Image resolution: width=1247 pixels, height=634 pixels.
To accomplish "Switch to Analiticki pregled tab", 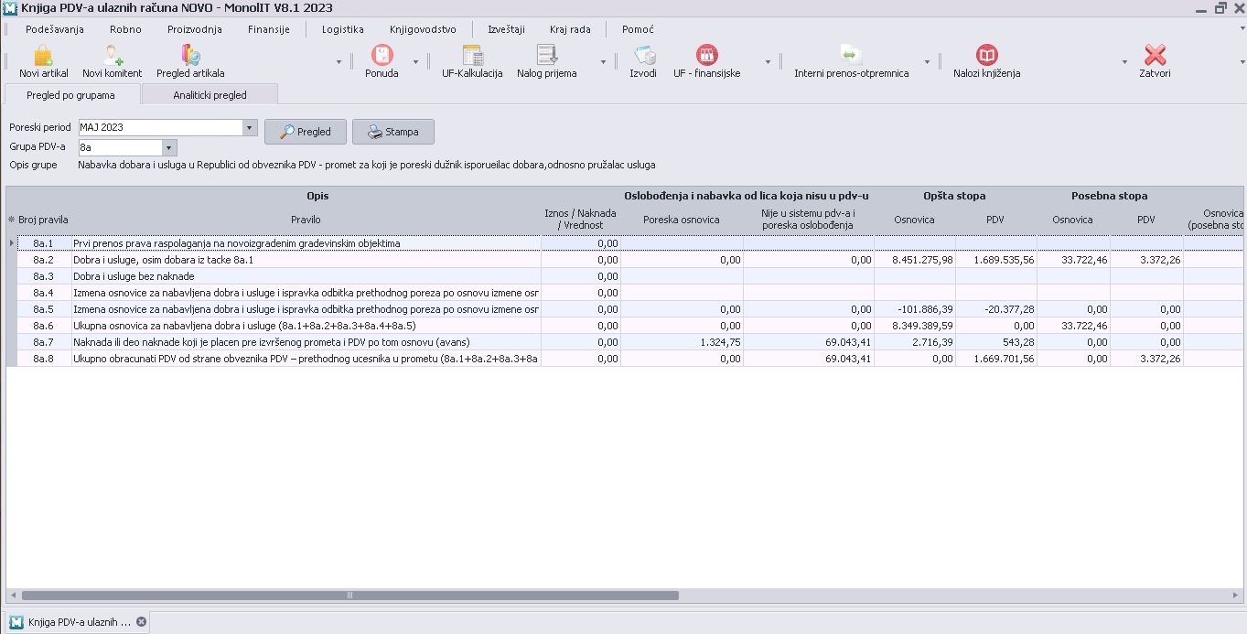I will 210,95.
